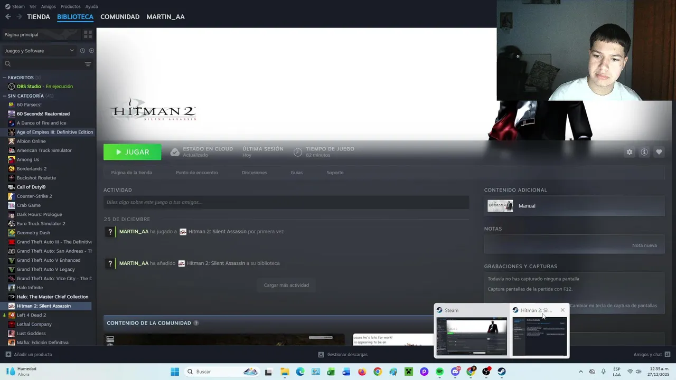Open the Amigos menu
This screenshot has width=676, height=380.
pos(49,6)
